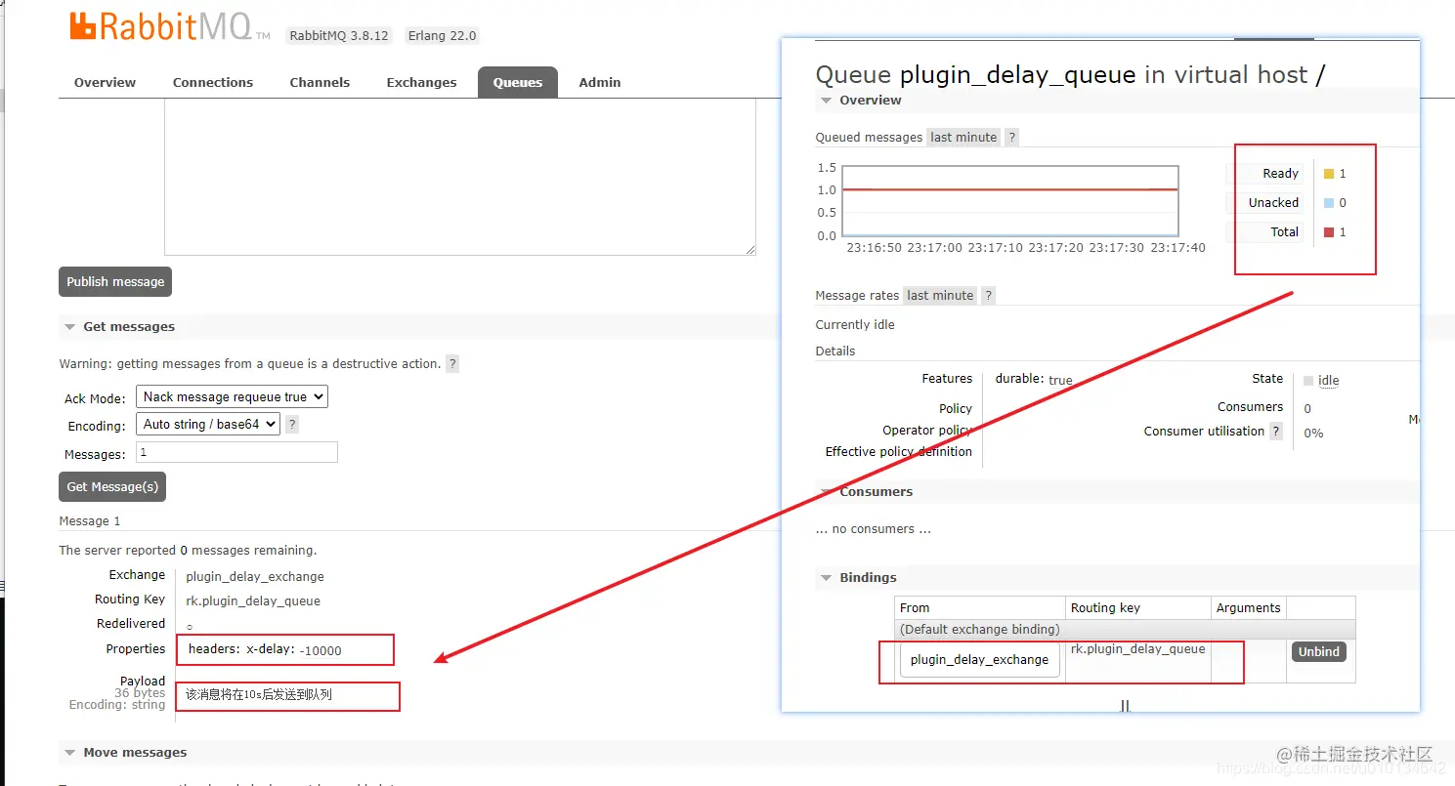The image size is (1455, 786).
Task: Click the Routing key column header
Action: coord(1105,607)
